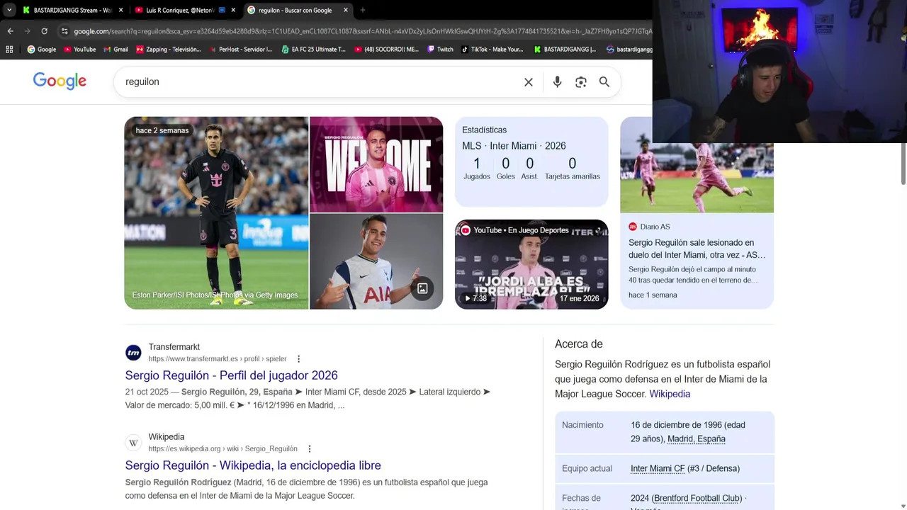Open the Gmail bookmark

point(116,50)
